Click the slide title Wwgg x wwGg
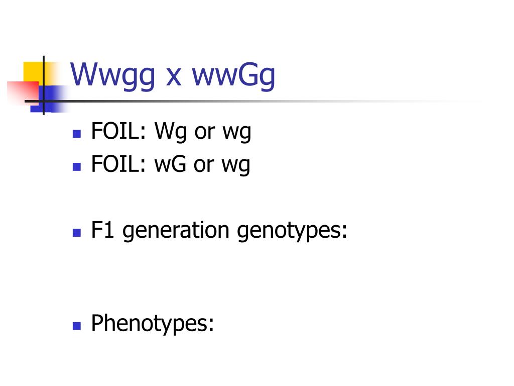Screen dimensions: 514x386 click(173, 75)
